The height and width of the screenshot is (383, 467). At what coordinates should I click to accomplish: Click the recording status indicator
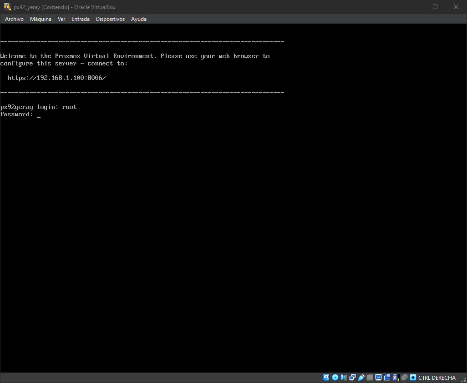click(387, 378)
